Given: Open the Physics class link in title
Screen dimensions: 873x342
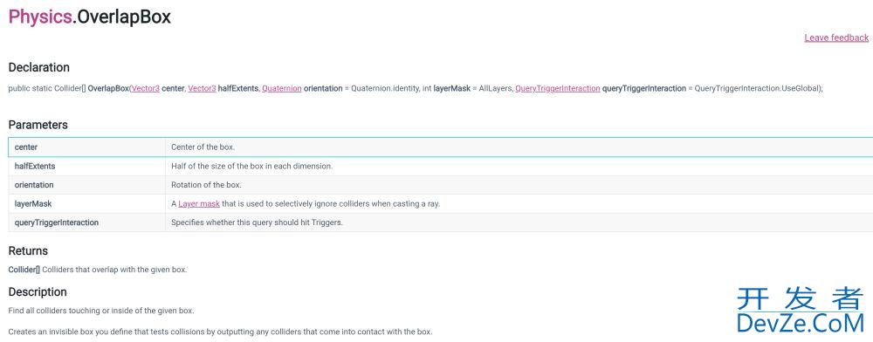Looking at the screenshot, I should point(40,17).
